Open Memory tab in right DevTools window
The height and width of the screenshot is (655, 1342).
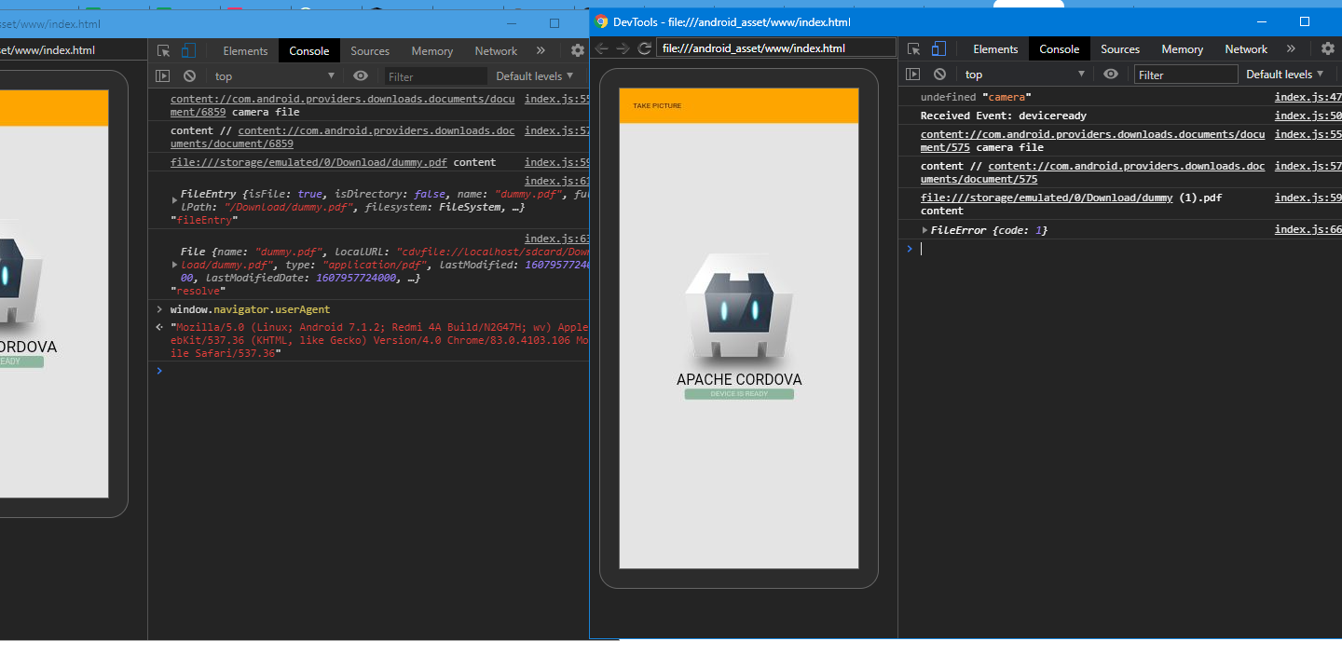pyautogui.click(x=1182, y=49)
